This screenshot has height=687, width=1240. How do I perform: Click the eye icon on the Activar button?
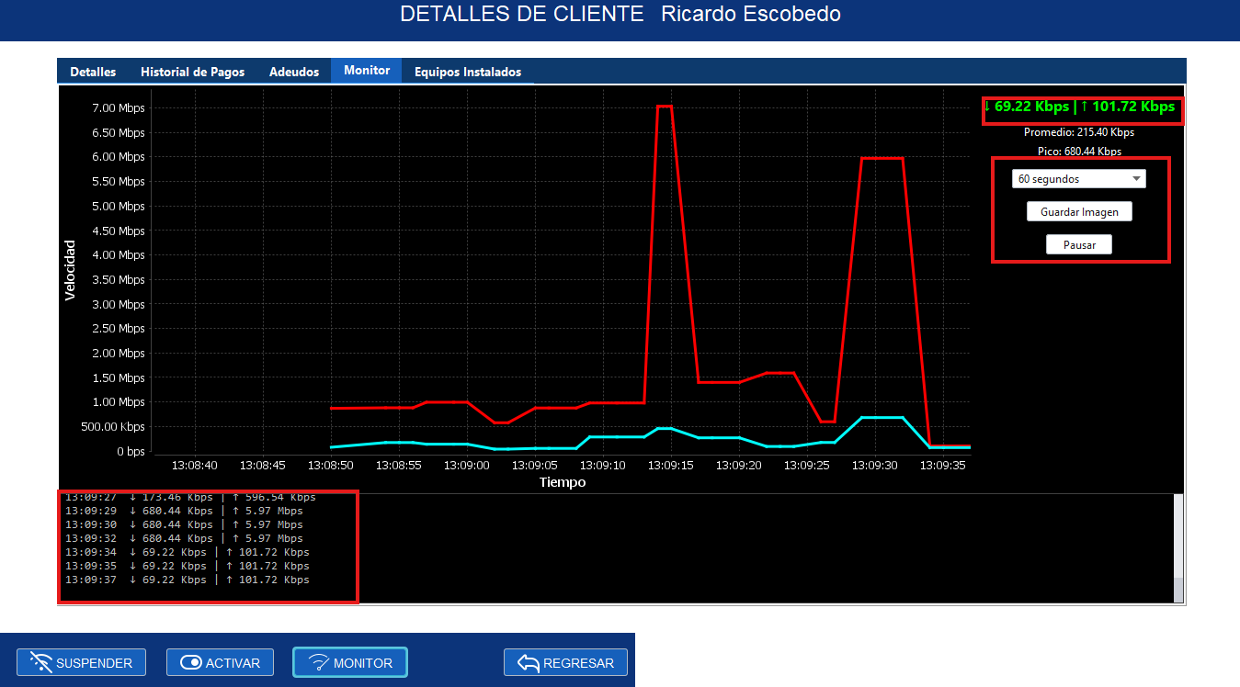[190, 661]
